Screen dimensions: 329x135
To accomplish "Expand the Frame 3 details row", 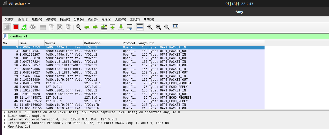I will click(5, 112).
